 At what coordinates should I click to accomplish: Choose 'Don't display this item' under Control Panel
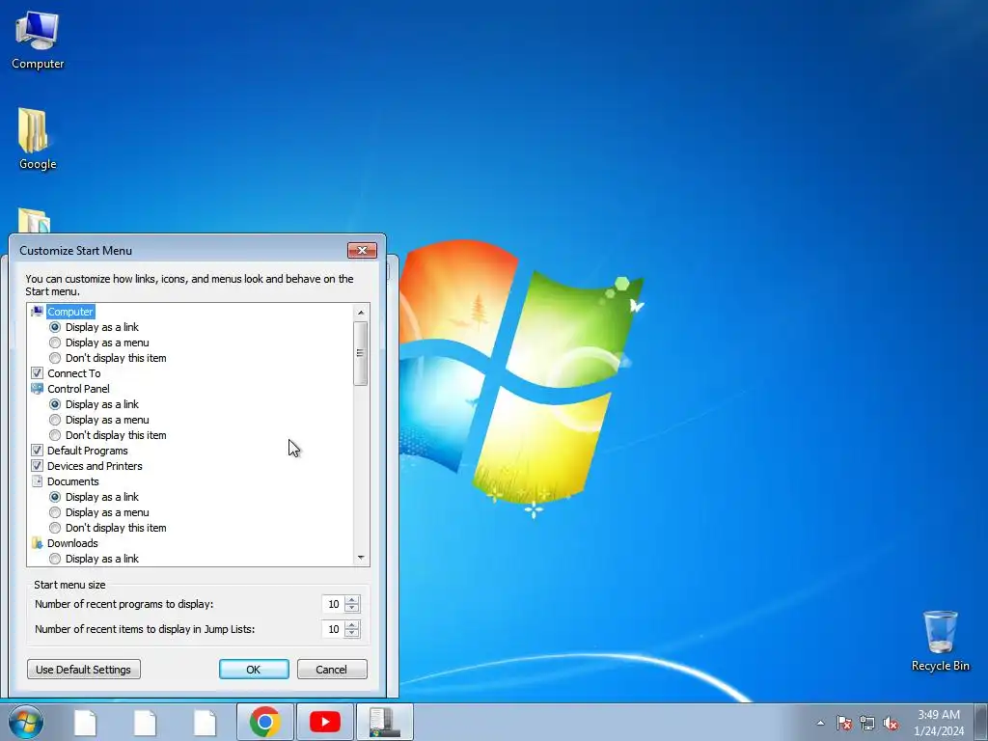click(55, 435)
